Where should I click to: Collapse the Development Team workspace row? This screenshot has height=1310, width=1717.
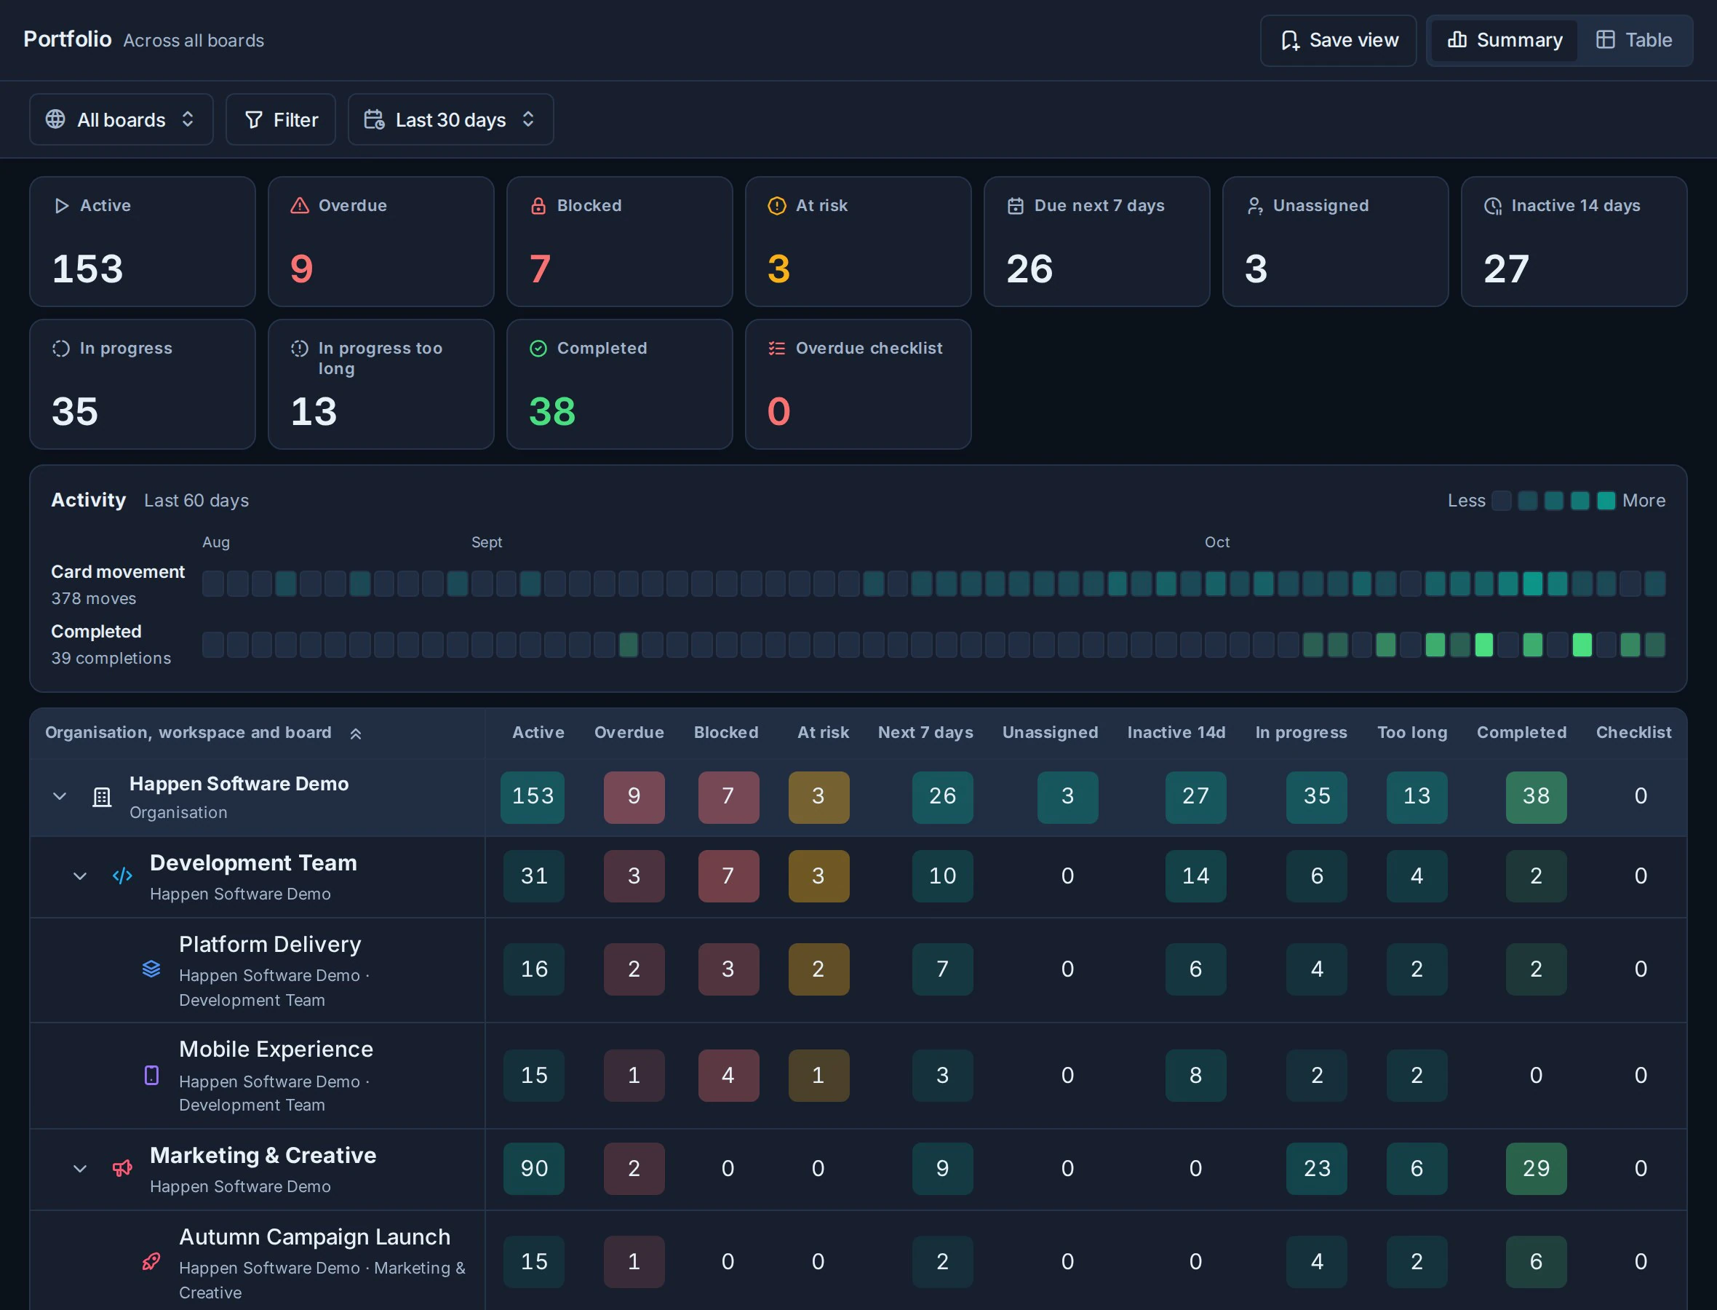click(79, 876)
